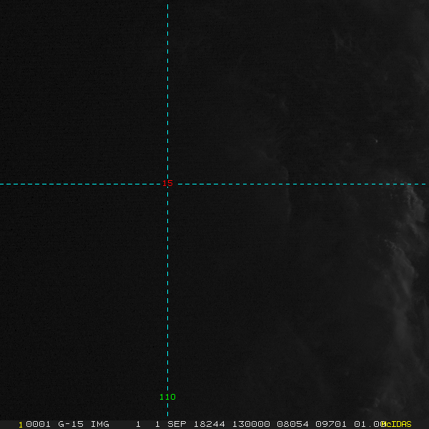Click the IMG text in status line
Image resolution: width=429 pixels, height=429 pixels.
pos(99,424)
